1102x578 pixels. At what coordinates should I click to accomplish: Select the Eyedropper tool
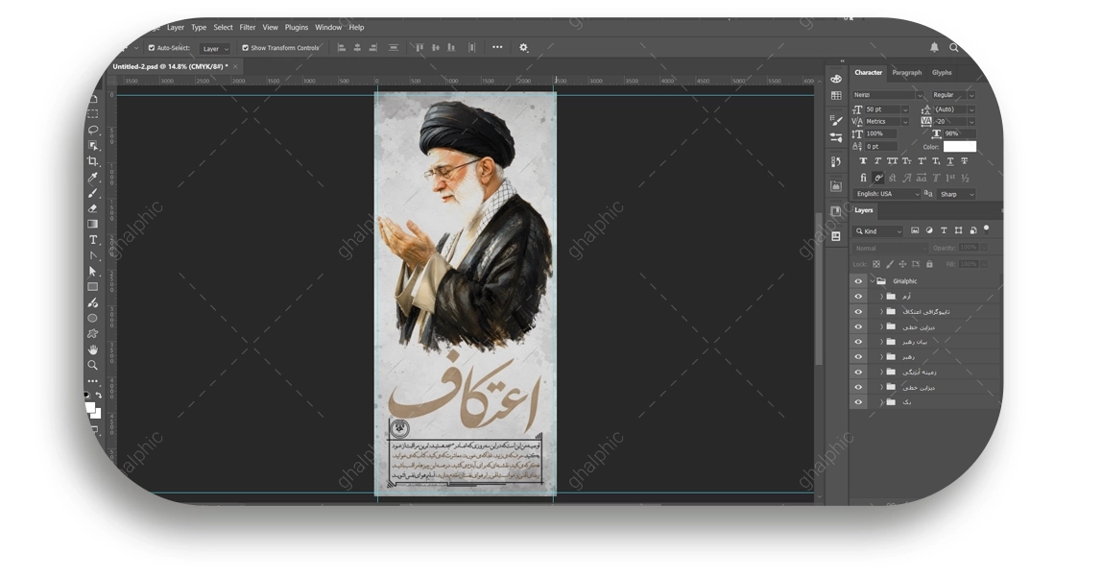pos(93,177)
